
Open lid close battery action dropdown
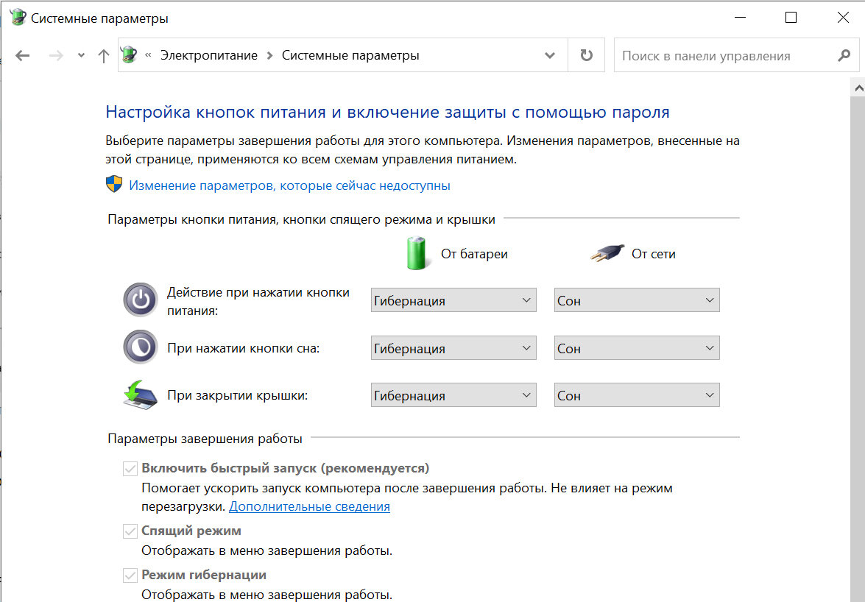(453, 395)
